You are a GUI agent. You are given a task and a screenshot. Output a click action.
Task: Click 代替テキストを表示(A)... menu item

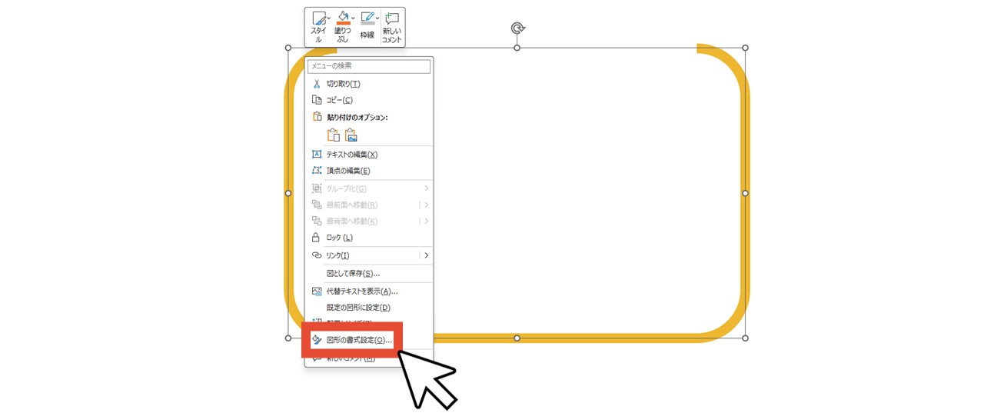point(361,291)
